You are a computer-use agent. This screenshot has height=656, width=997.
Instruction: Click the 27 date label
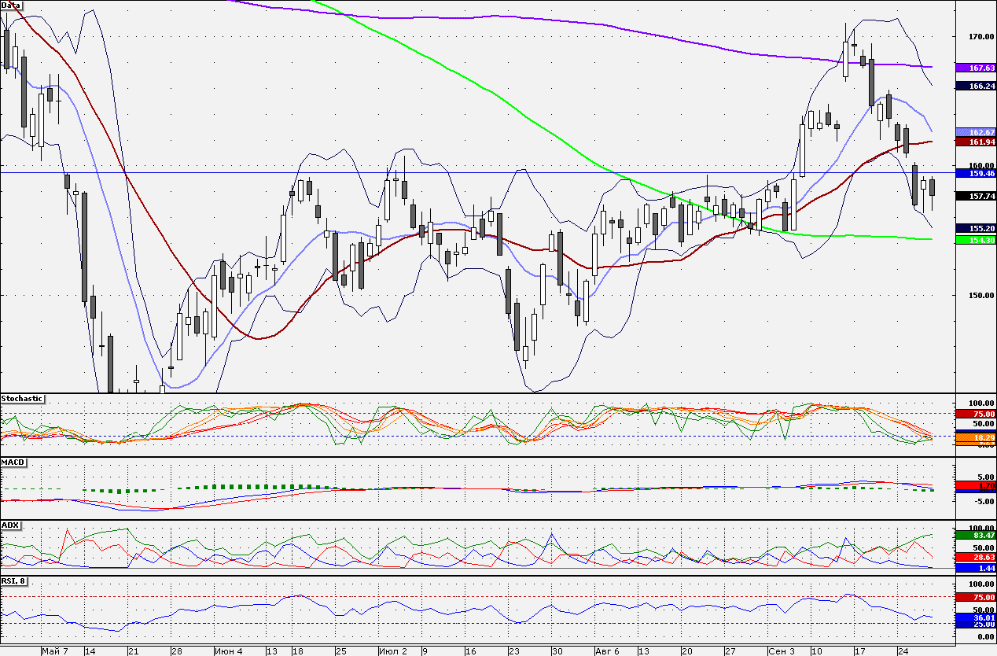click(x=729, y=651)
